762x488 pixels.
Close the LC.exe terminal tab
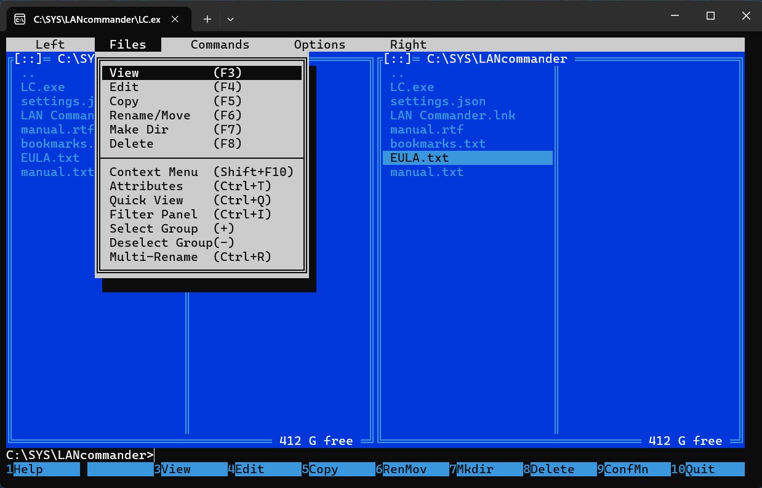tap(175, 19)
